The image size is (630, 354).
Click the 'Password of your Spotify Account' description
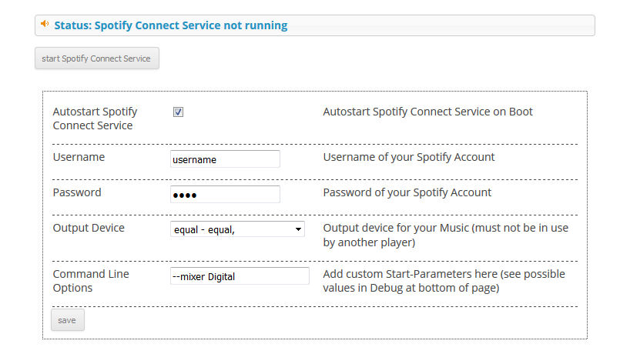point(407,192)
